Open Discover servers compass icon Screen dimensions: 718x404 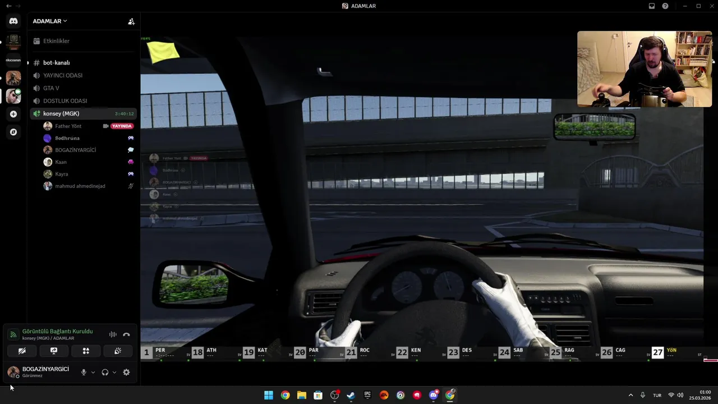point(13,132)
